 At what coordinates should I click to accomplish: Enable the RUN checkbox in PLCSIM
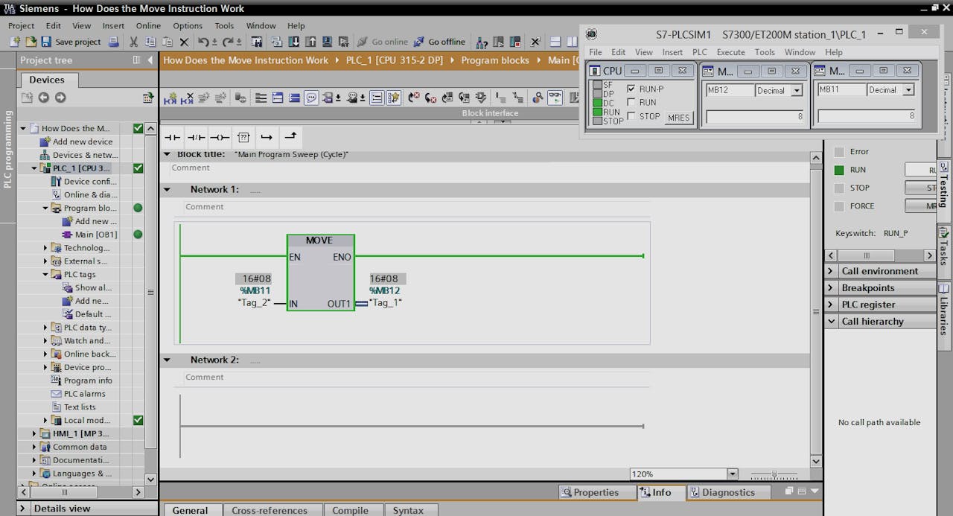tap(631, 103)
